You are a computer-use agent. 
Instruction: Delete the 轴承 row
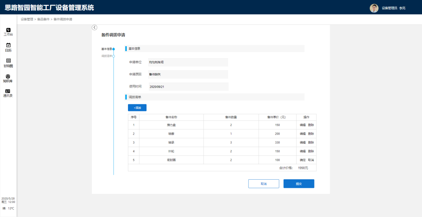pos(311,142)
